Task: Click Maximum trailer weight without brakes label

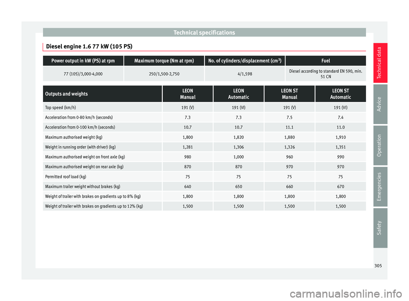Action: coord(83,187)
